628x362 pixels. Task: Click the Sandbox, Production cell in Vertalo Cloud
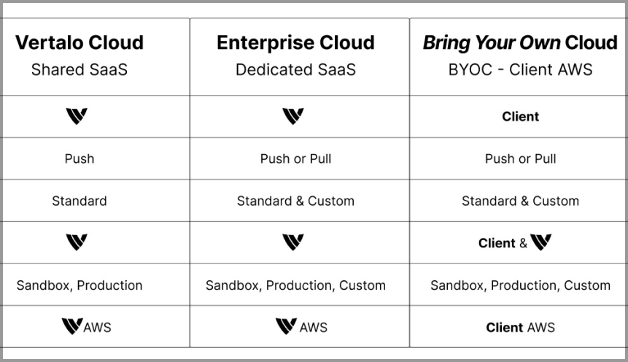(x=80, y=285)
